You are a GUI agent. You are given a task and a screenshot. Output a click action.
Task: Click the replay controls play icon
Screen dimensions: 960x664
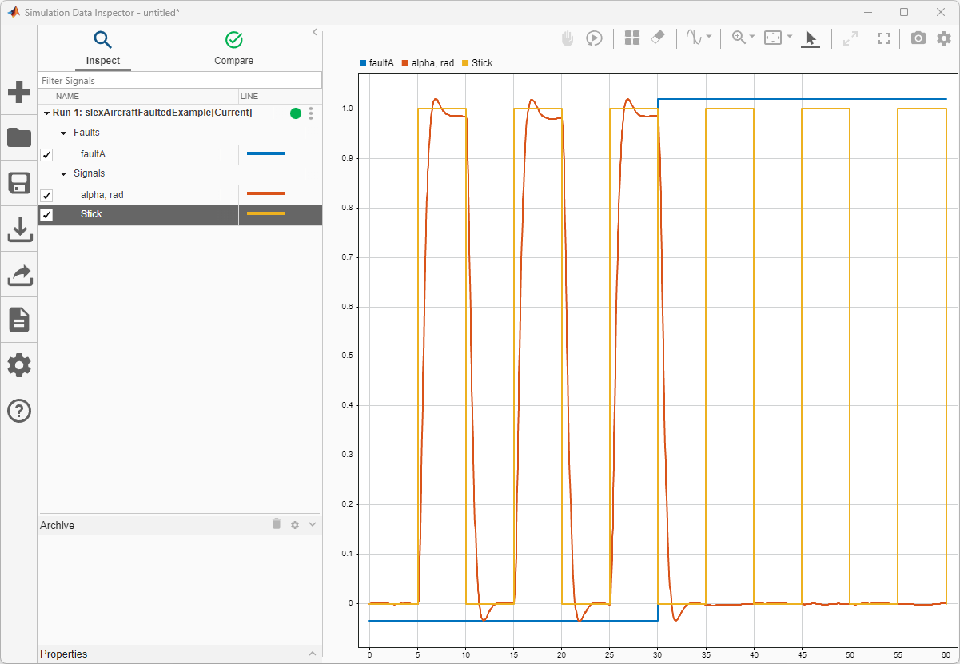594,38
